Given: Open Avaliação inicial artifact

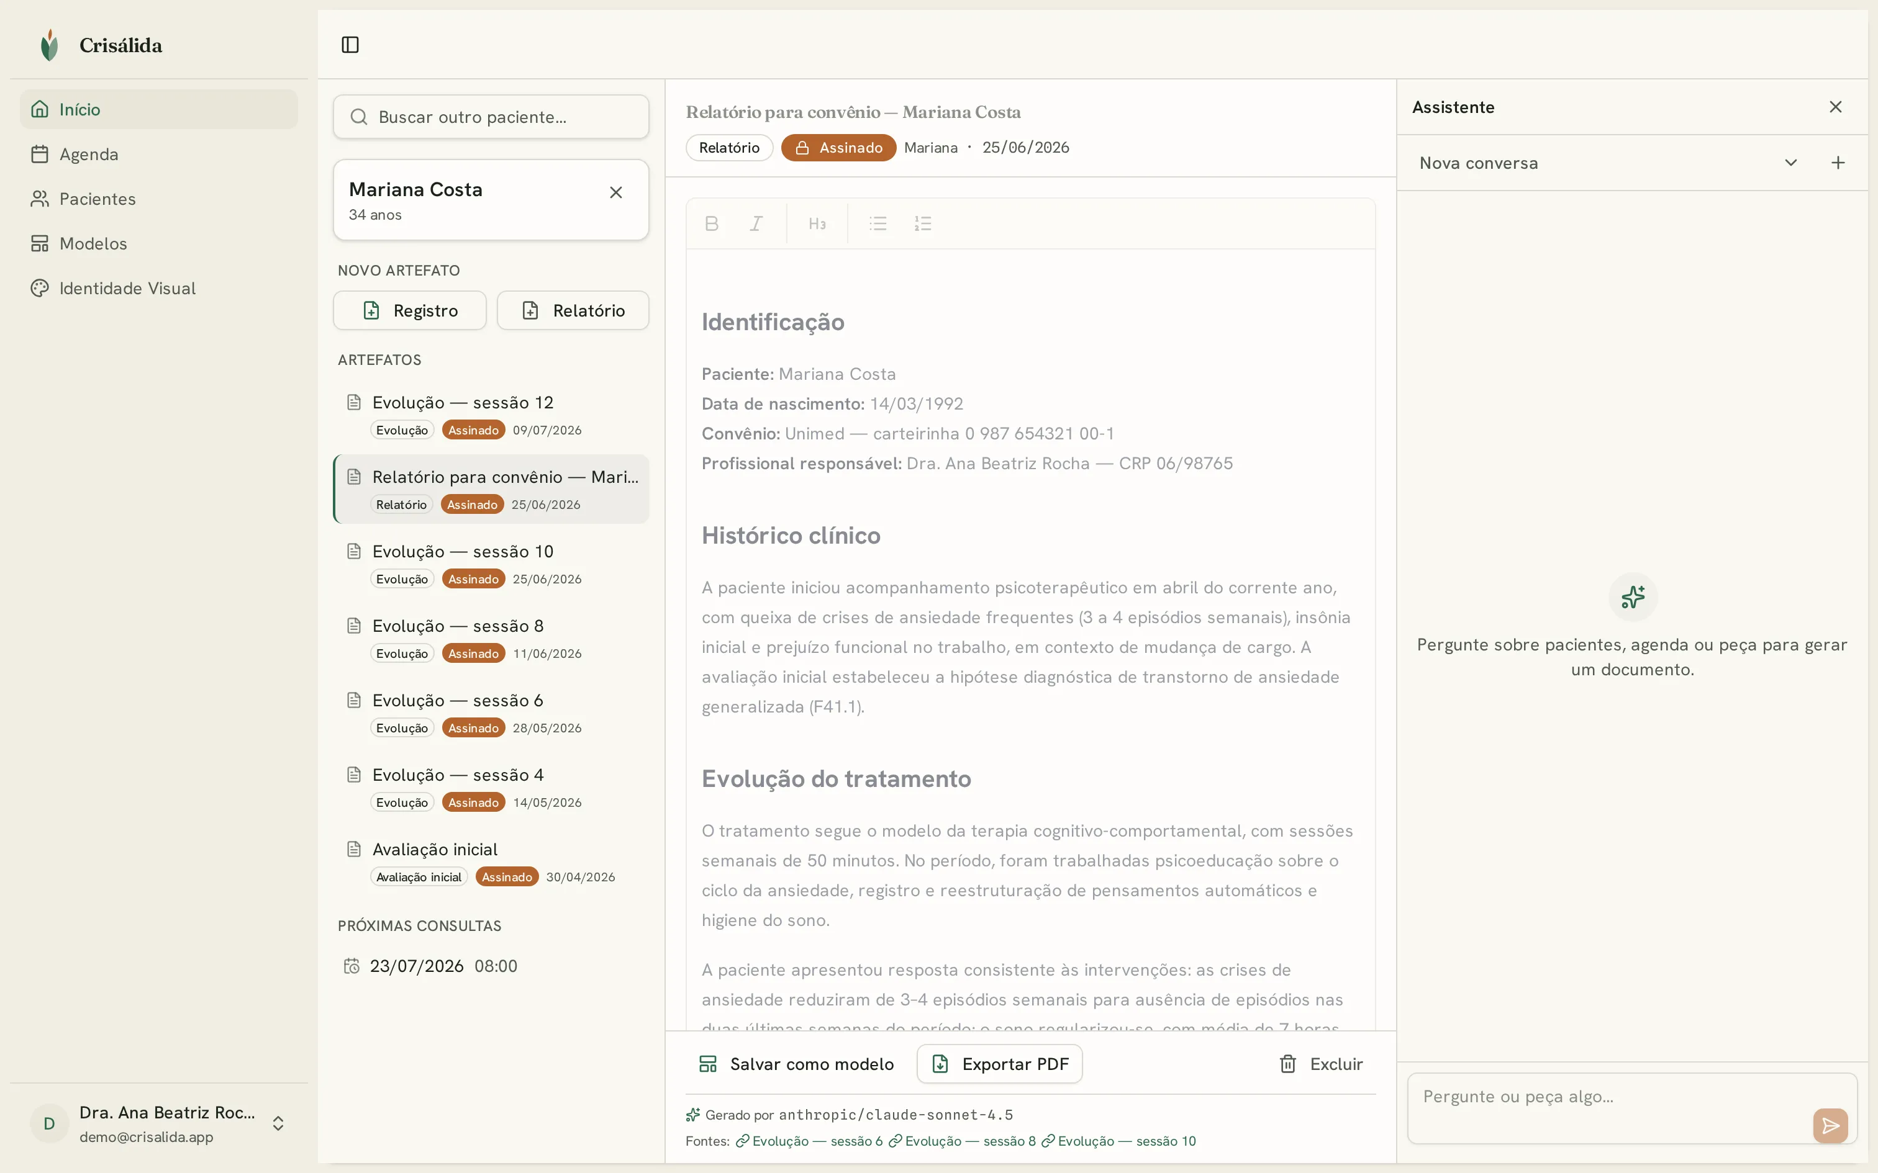Looking at the screenshot, I should (491, 862).
